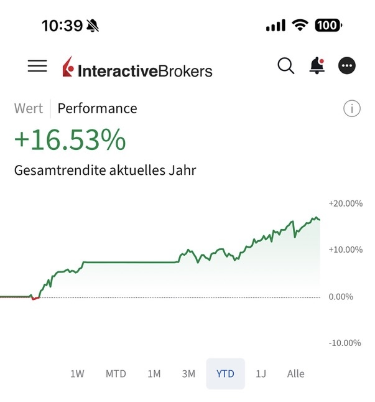The width and height of the screenshot is (375, 402).
Task: Tap the +16.53% return figure
Action: [70, 141]
